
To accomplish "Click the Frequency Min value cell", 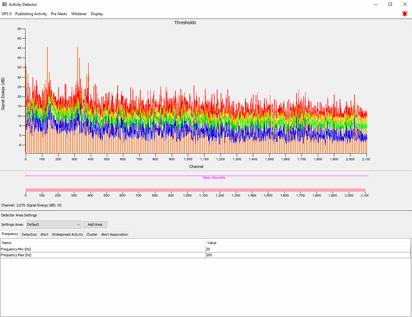I will pyautogui.click(x=307, y=249).
